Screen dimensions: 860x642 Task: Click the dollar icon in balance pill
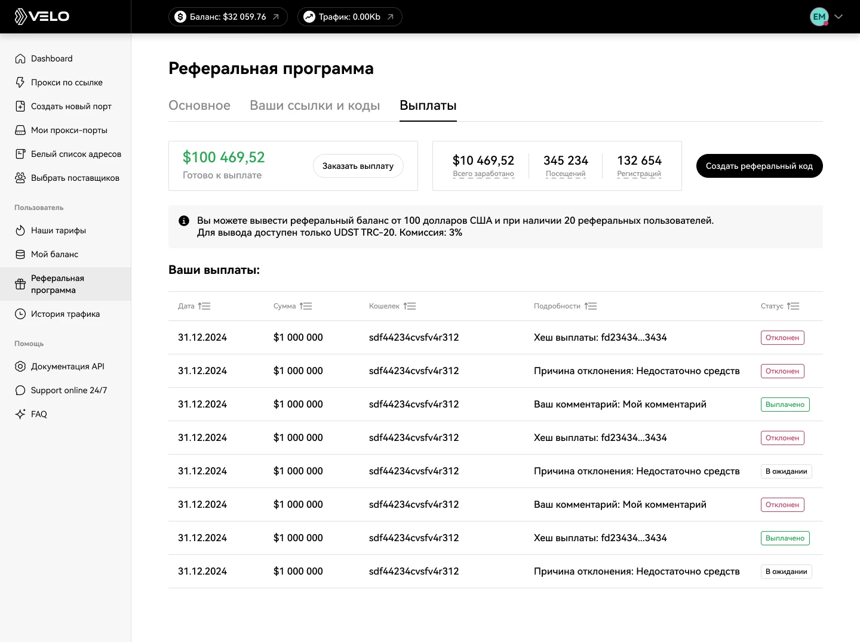tap(180, 17)
